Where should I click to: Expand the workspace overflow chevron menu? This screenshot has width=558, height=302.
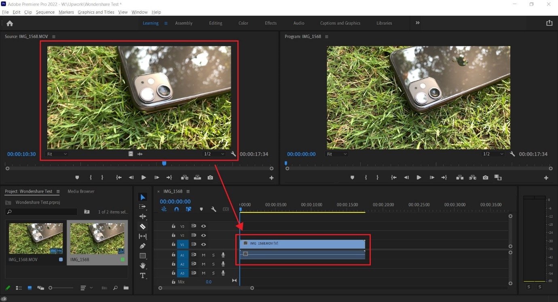pos(418,23)
